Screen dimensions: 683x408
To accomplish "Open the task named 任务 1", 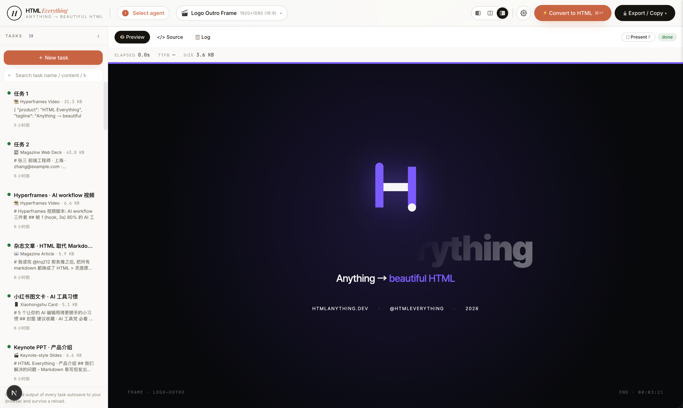I will coord(53,109).
